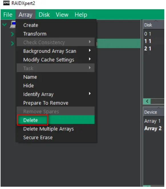
Task: Expand arrow next to Modify Cache Settings
Action: click(x=90, y=59)
